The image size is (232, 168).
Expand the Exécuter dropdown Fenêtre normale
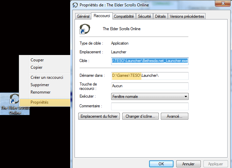[x=150, y=97]
